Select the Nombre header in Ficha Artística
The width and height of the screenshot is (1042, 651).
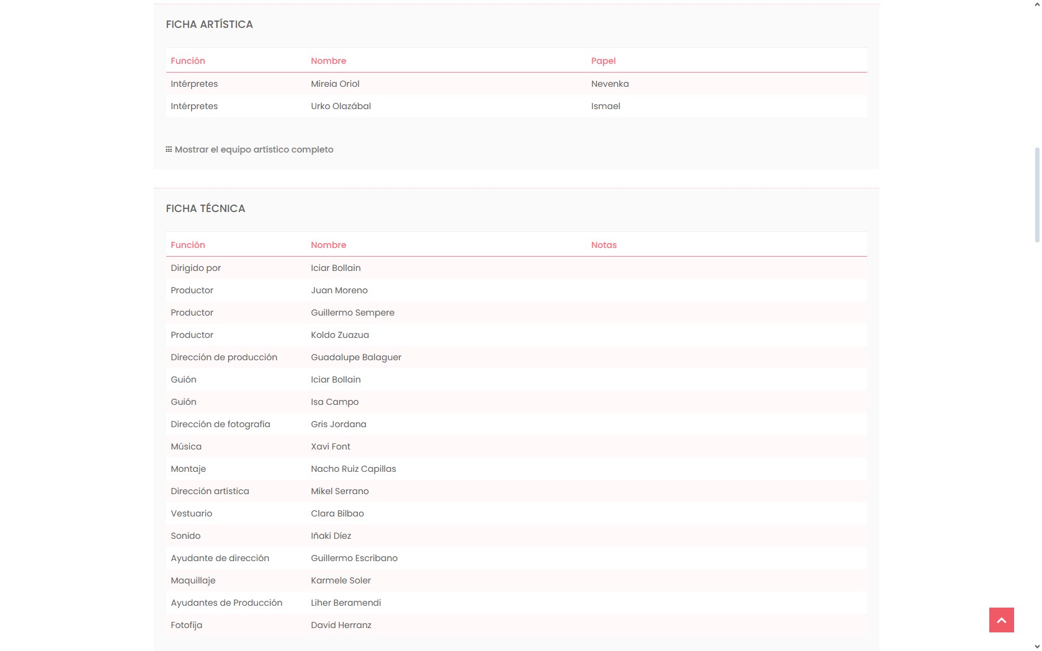click(x=328, y=61)
